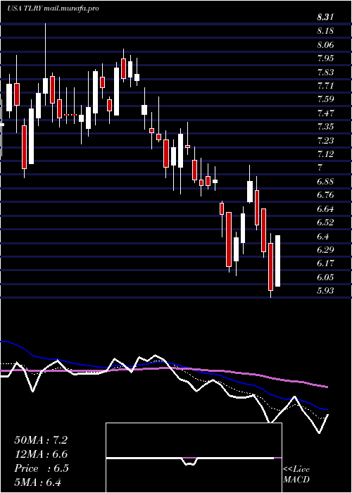Click the <<Live MACD label
This screenshot has width=352, height=493.
coord(296,475)
